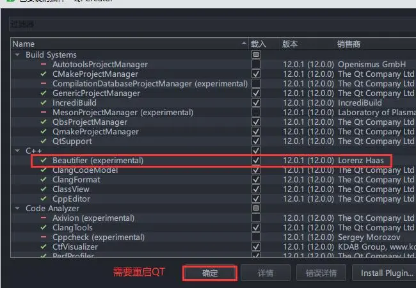This screenshot has height=288, width=416.
Task: Sort by the 版本 column header
Action: tap(306, 44)
